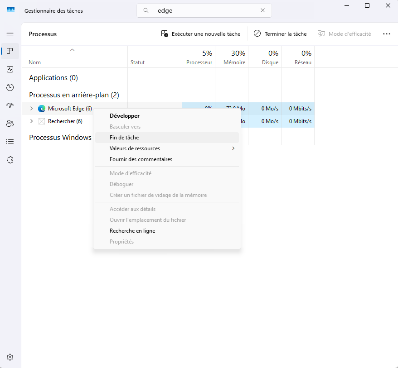The image size is (398, 368).
Task: Click Processus en arrière-plan (2) heading
Action: pos(74,95)
